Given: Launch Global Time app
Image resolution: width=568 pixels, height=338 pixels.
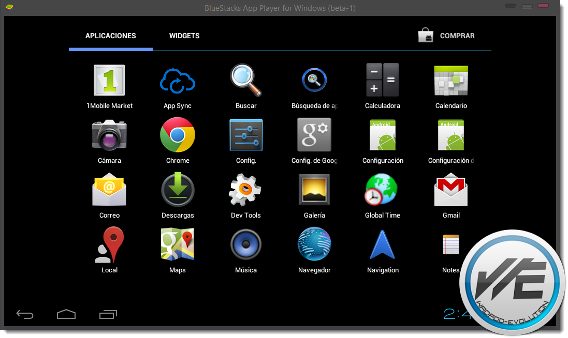Looking at the screenshot, I should pos(381,190).
